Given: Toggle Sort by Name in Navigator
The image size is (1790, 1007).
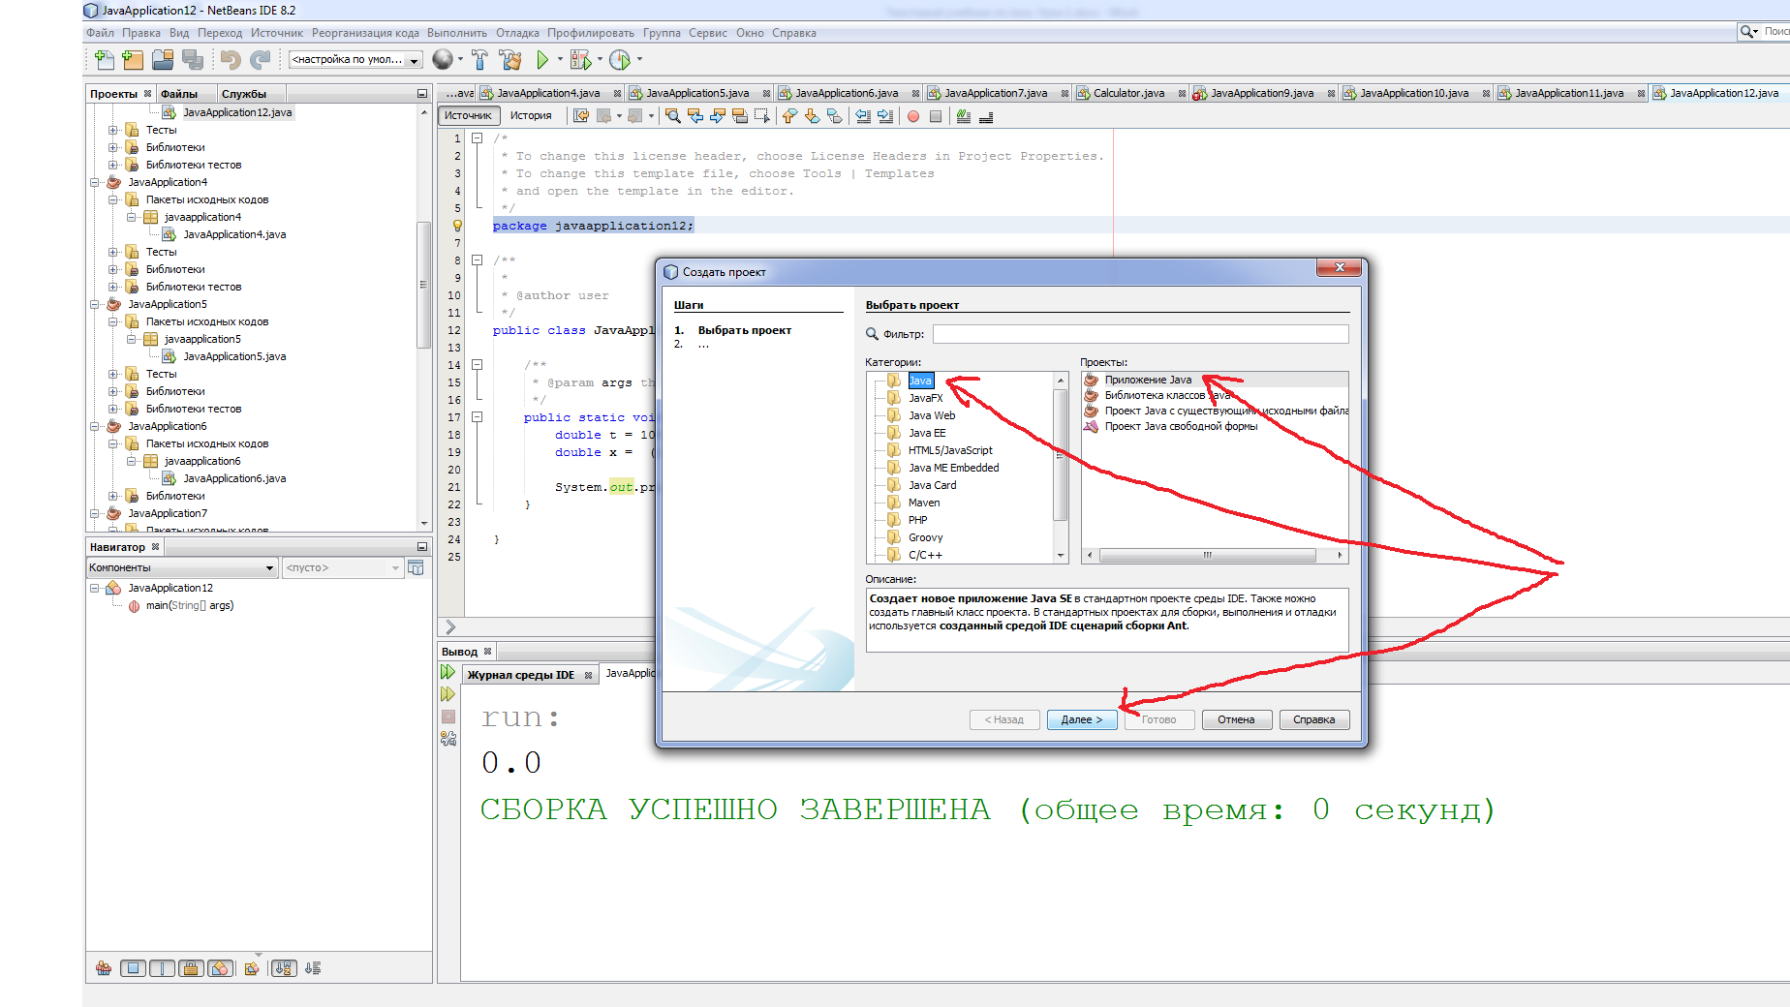Looking at the screenshot, I should [284, 968].
